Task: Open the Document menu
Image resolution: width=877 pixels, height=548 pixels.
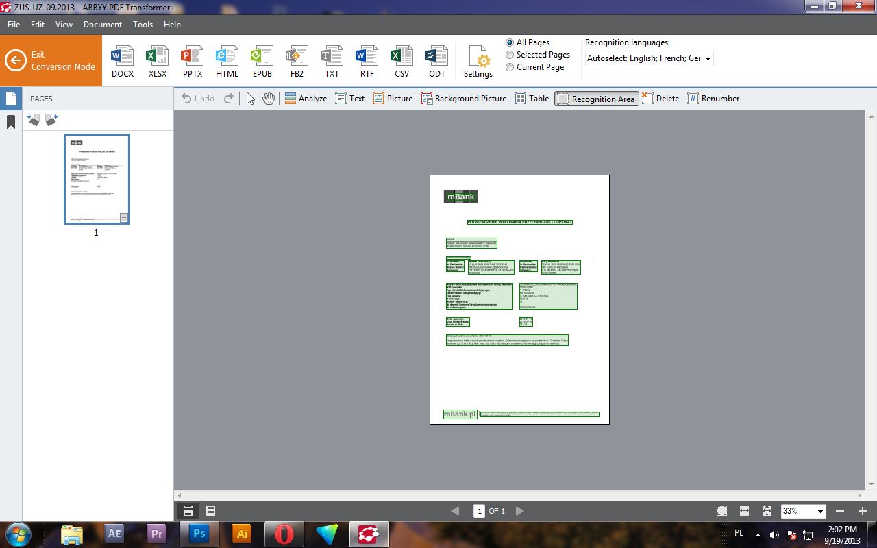Action: pyautogui.click(x=103, y=24)
